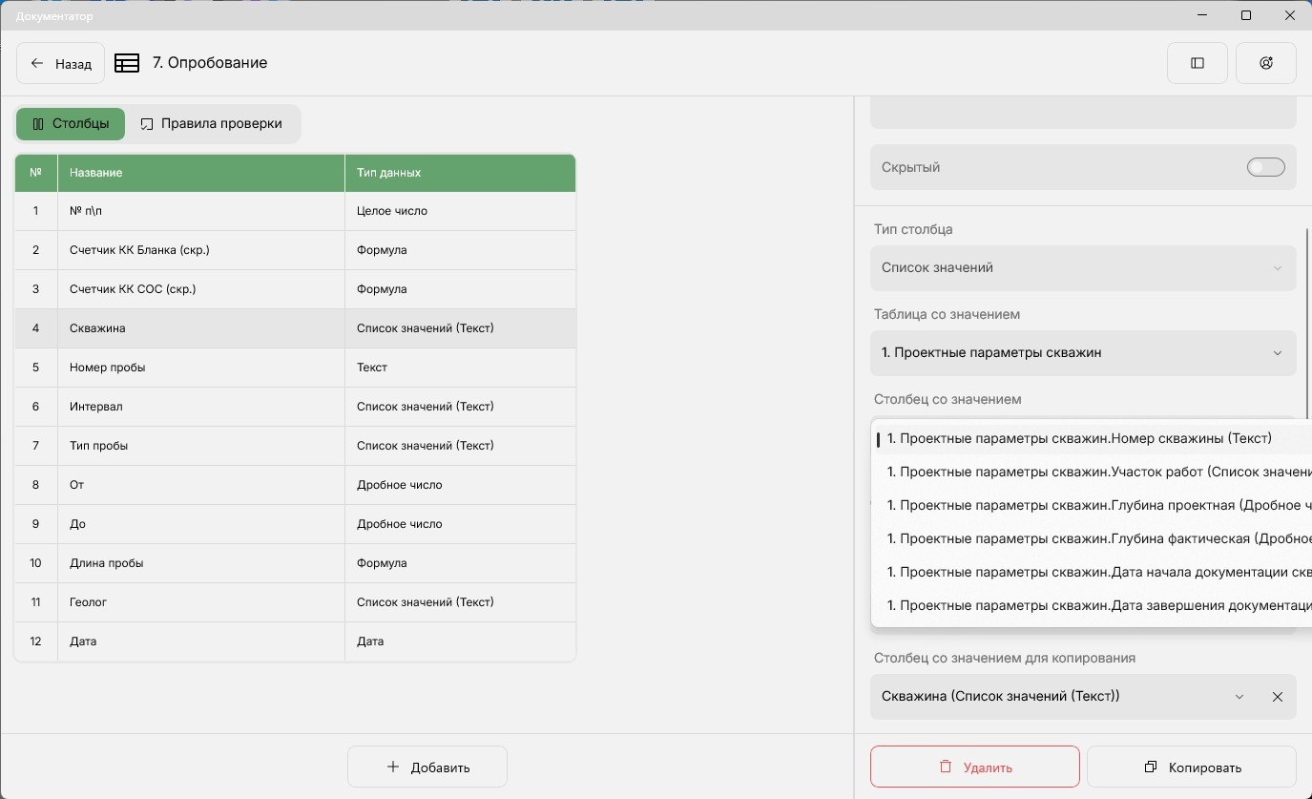This screenshot has width=1312, height=799.
Task: Go back with Назад button
Action: [60, 63]
